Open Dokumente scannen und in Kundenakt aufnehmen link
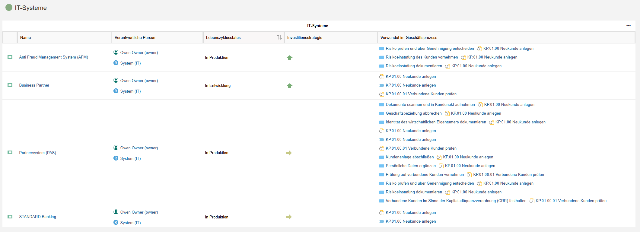 (430, 104)
